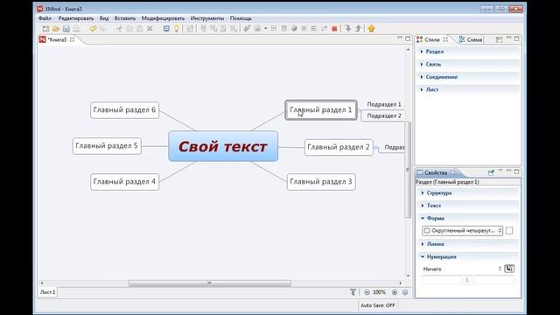Open the Файл menu
The width and height of the screenshot is (560, 315).
click(x=45, y=18)
